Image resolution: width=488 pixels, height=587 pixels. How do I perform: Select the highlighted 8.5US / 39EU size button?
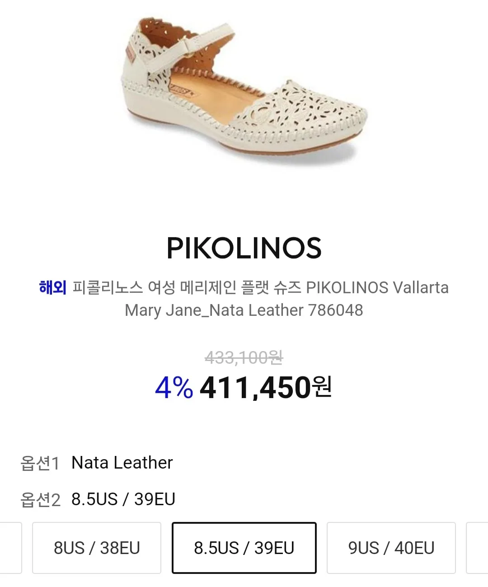(x=244, y=548)
